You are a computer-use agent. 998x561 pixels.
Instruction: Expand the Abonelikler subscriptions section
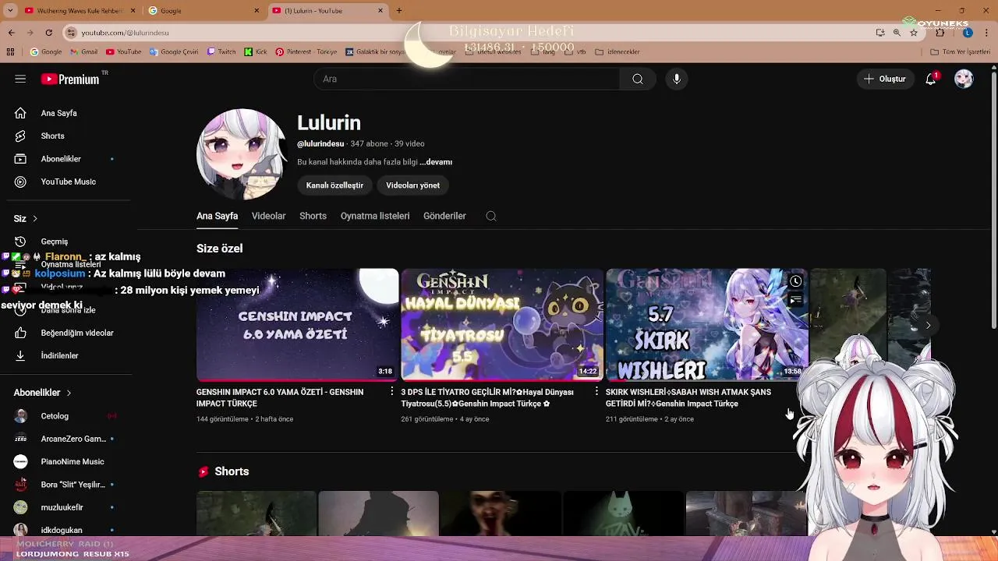point(43,393)
